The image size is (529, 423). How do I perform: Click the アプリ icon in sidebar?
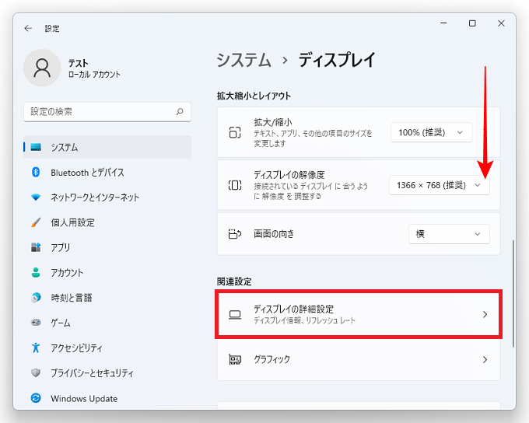pos(36,247)
